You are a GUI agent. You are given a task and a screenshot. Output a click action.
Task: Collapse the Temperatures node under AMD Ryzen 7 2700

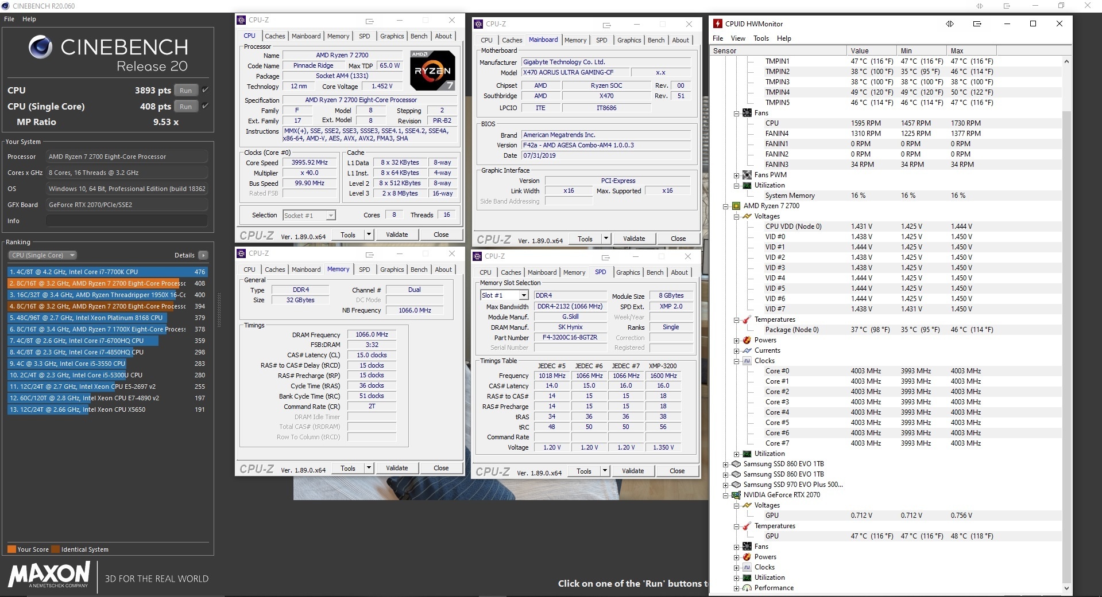(x=736, y=319)
